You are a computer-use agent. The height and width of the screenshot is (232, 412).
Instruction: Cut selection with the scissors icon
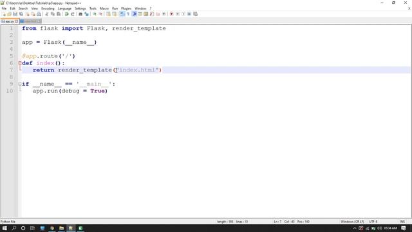[46, 14]
